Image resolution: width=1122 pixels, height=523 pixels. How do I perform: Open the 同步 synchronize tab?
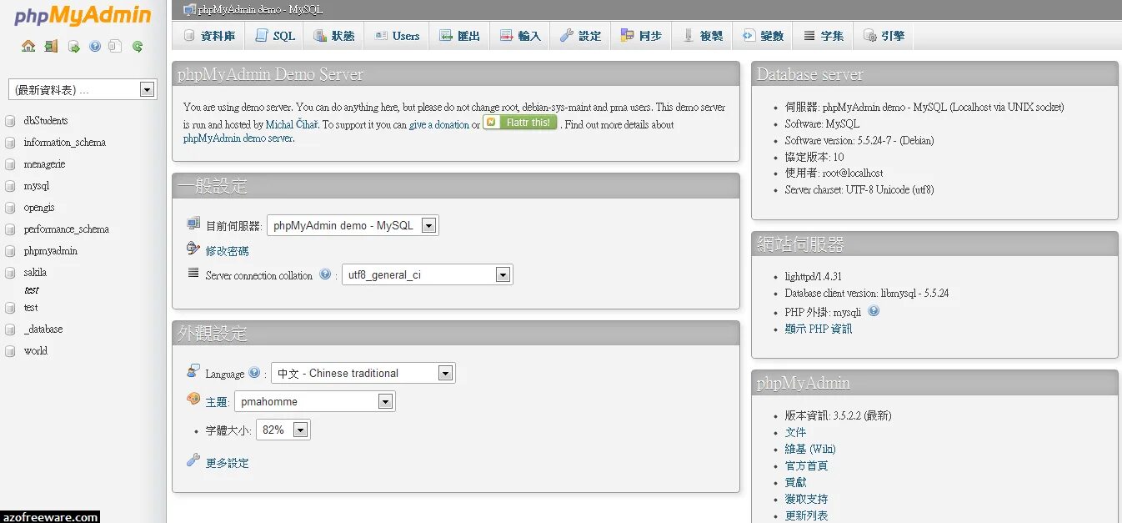click(641, 36)
